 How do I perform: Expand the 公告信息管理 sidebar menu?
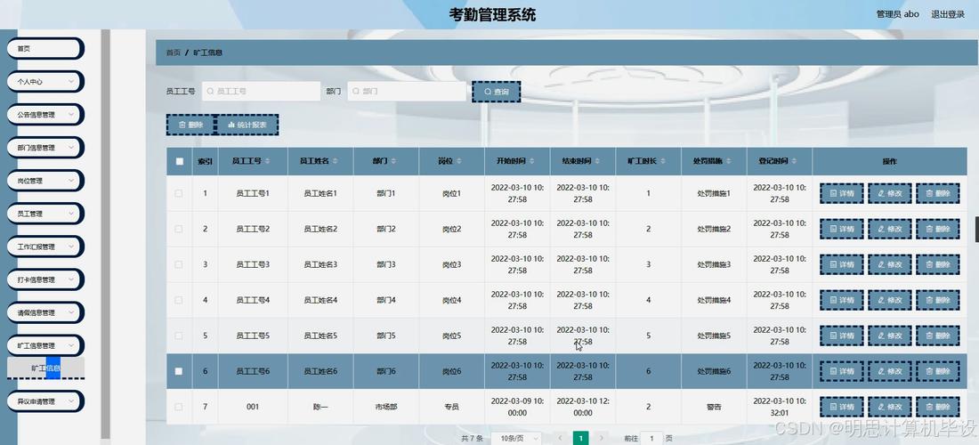pyautogui.click(x=45, y=114)
